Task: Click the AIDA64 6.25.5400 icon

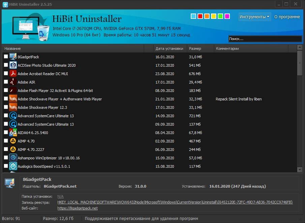Action: point(13,133)
